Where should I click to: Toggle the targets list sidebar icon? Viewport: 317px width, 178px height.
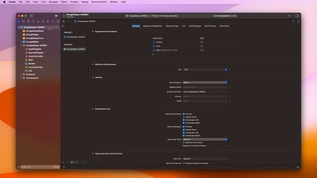(63, 26)
